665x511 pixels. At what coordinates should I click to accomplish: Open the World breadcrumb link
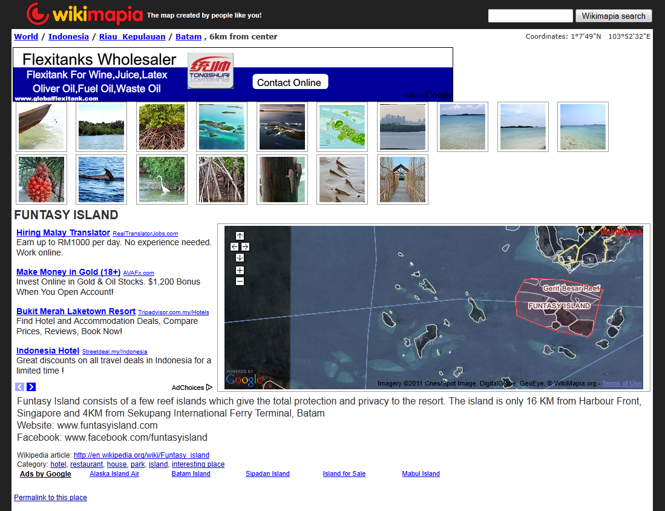point(26,36)
